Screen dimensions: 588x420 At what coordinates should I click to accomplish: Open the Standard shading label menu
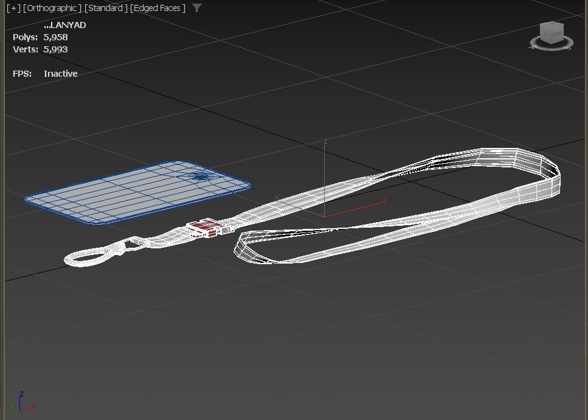point(106,8)
